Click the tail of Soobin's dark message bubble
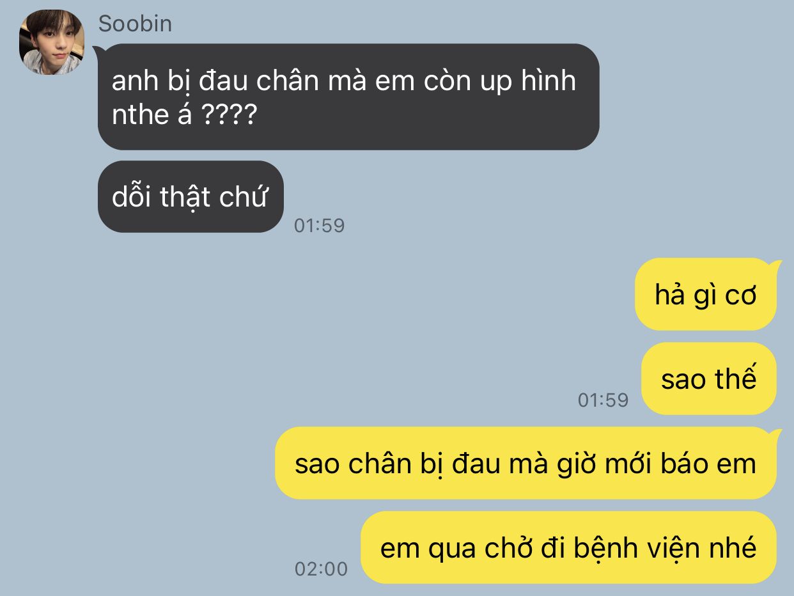 pyautogui.click(x=98, y=51)
